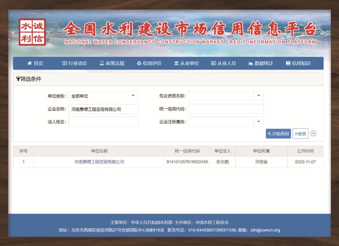Click the 企业名称 input field
Image resolution: width=339 pixels, height=246 pixels.
pos(103,109)
